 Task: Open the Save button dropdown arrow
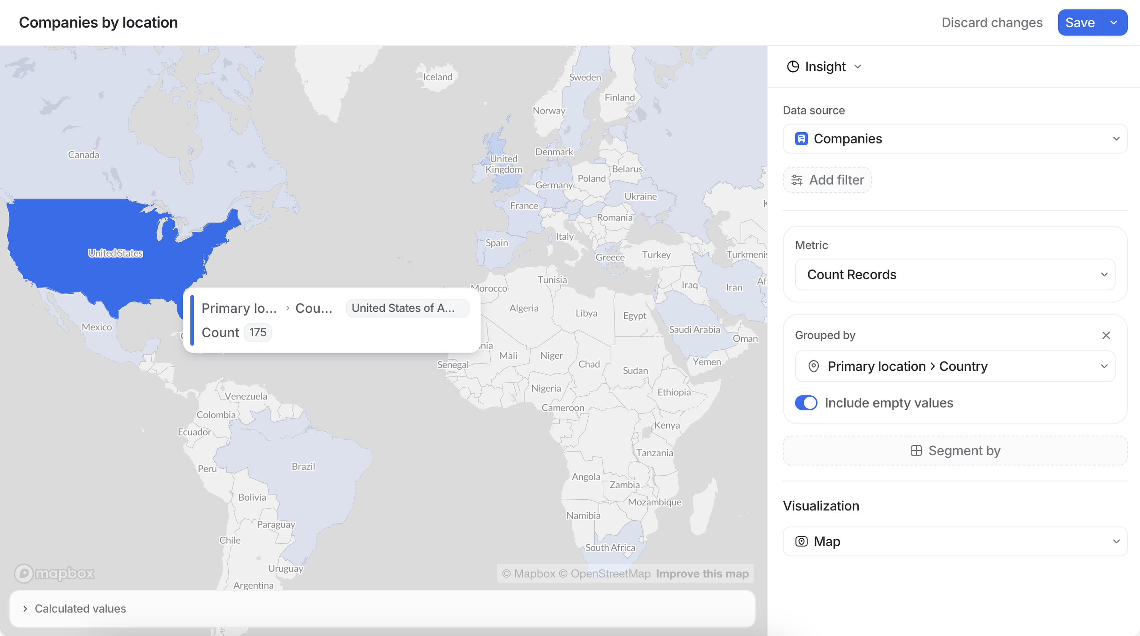pos(1114,23)
